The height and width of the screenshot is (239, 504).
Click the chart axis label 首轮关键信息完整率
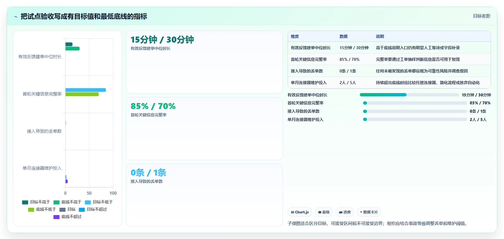pos(42,94)
